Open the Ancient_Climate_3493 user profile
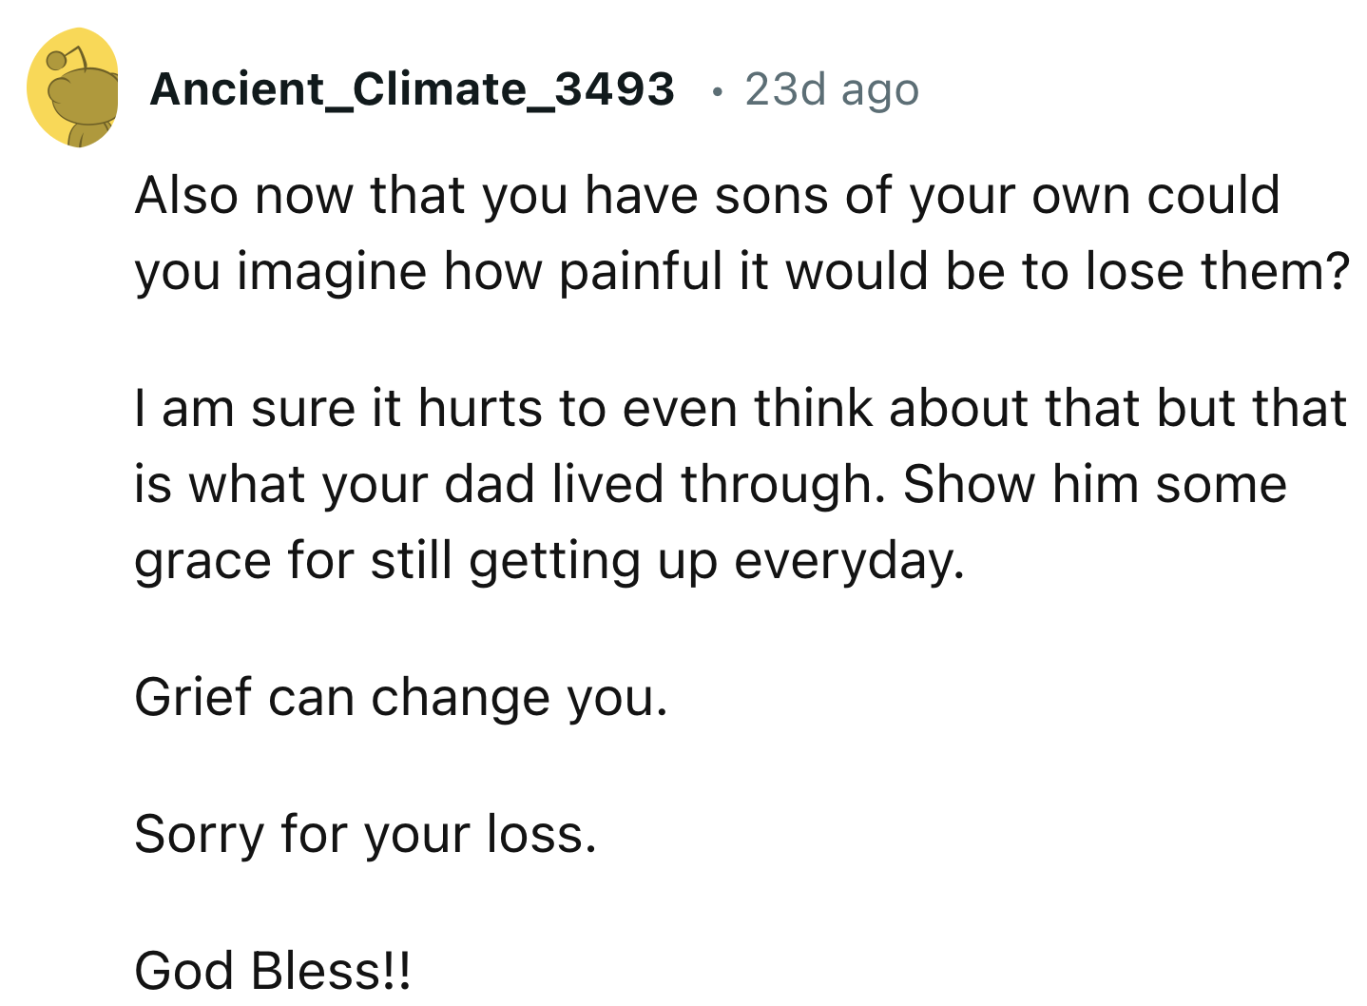1367x1006 pixels. [x=412, y=89]
